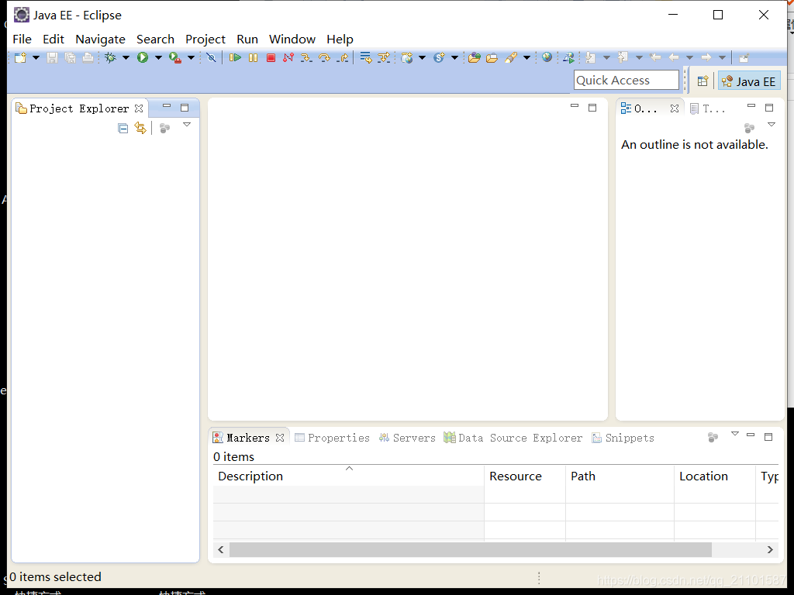Click the Terminate (red square) debug icon
Screen dimensions: 794x595
(271, 57)
